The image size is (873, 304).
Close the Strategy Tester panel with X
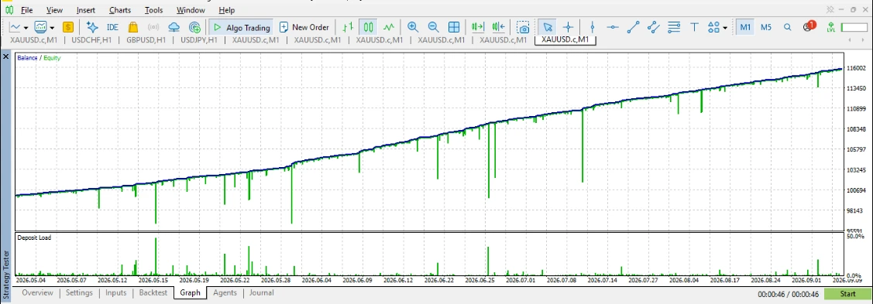coord(6,56)
